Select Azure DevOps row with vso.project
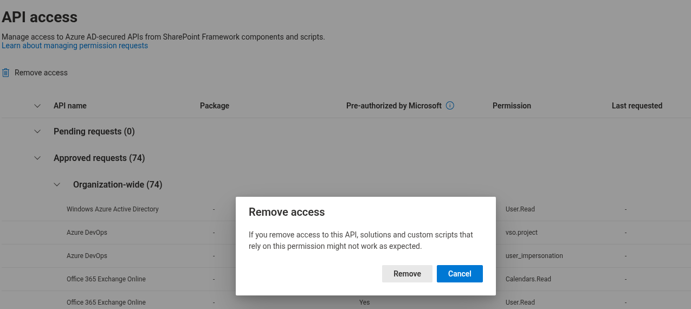The height and width of the screenshot is (309, 691). [x=345, y=232]
